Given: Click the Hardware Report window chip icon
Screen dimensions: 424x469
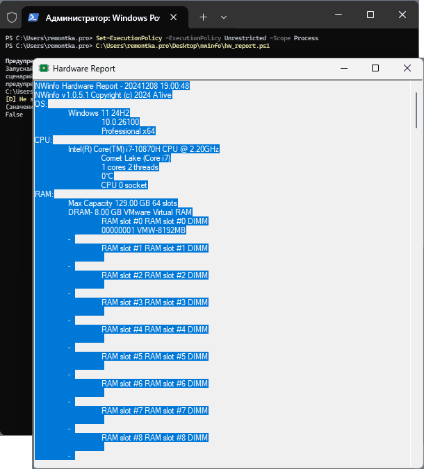Looking at the screenshot, I should click(44, 69).
